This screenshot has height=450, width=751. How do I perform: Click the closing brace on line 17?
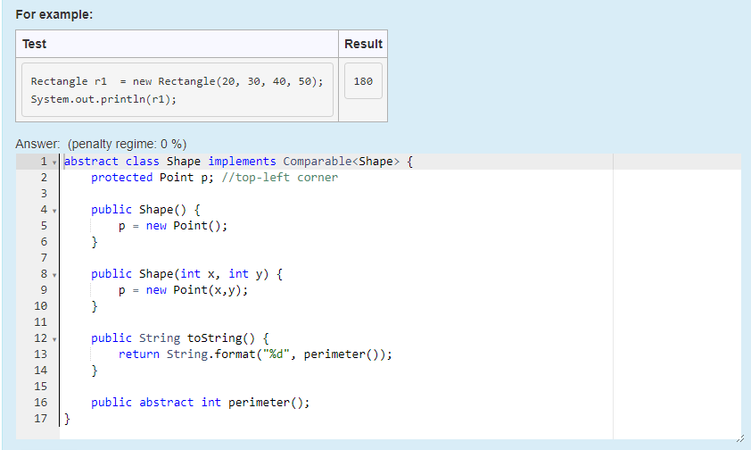67,419
